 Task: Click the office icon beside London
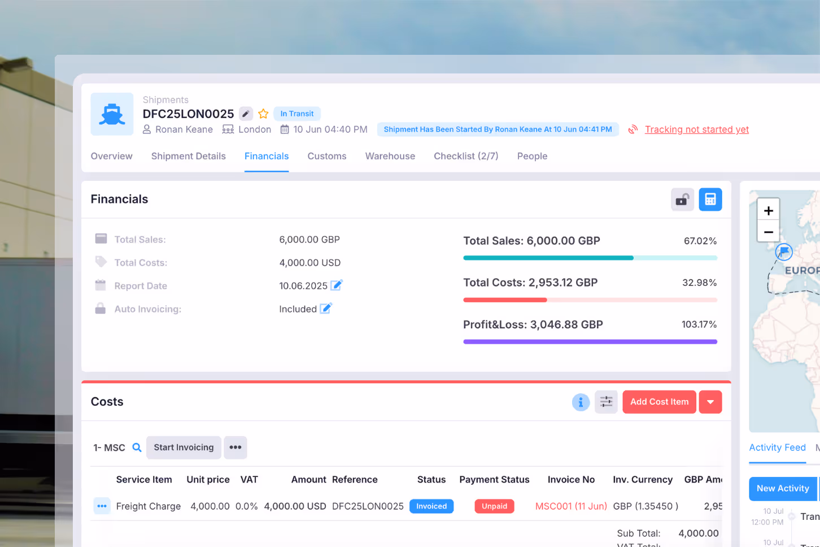pyautogui.click(x=228, y=129)
